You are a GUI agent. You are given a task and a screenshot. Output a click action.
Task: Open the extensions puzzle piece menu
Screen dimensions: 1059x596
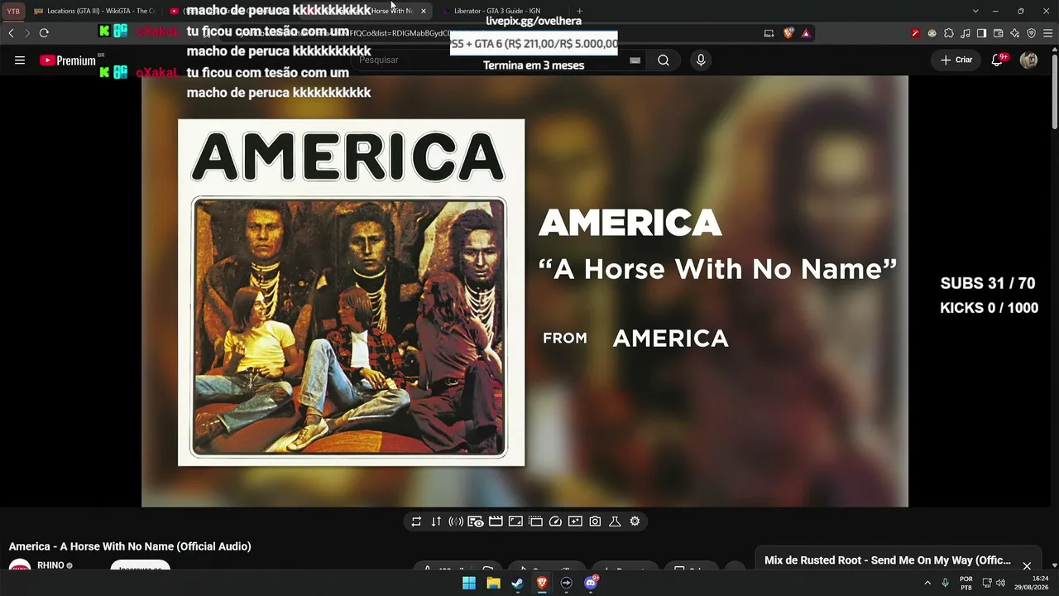pyautogui.click(x=949, y=33)
